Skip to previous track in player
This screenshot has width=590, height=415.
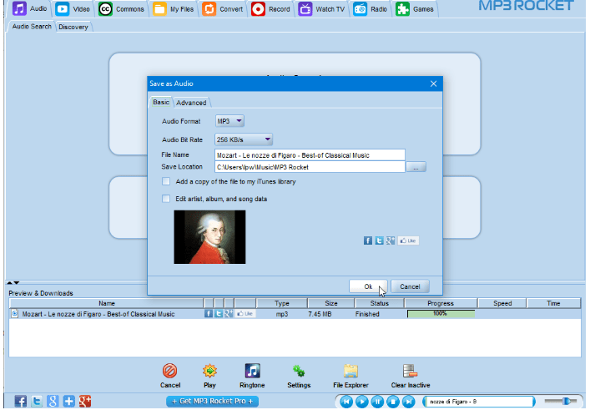coord(346,402)
